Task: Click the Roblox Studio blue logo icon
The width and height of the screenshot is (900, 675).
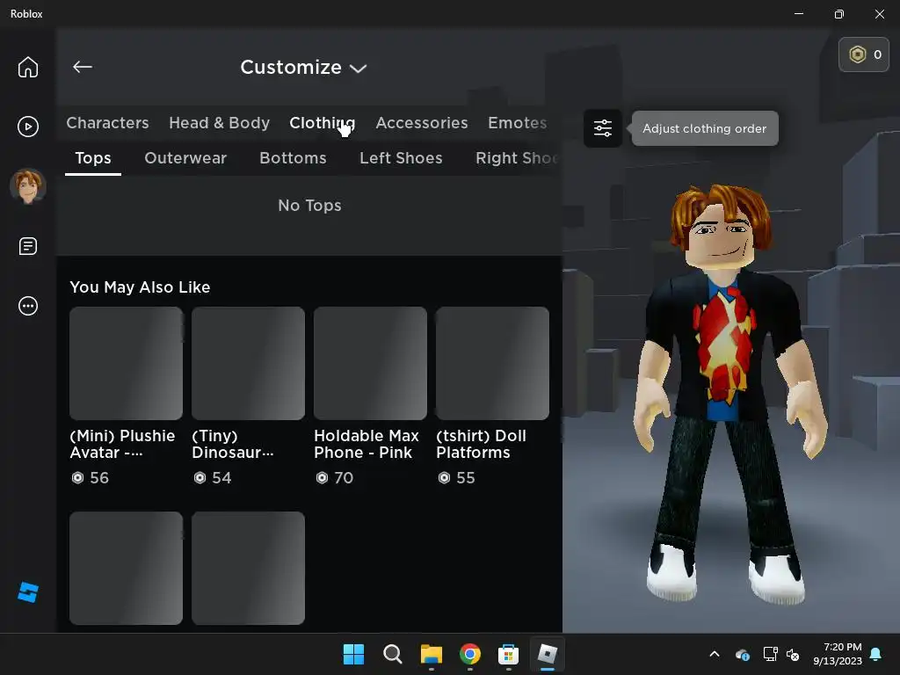Action: pos(27,592)
